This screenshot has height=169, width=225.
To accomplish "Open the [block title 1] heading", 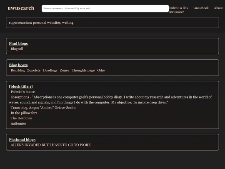I will (21, 86).
